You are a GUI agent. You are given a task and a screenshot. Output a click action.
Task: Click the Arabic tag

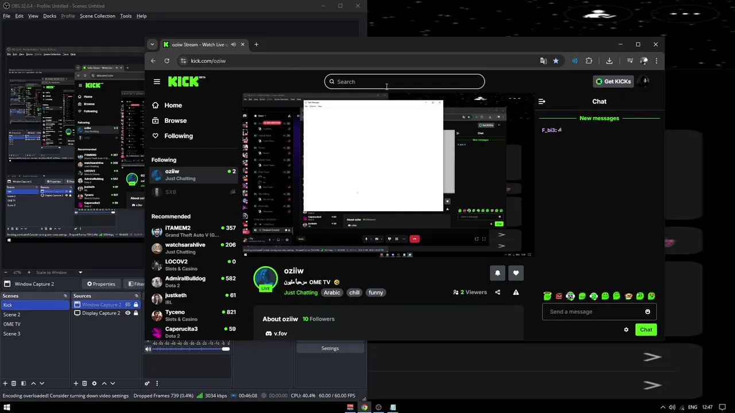332,293
